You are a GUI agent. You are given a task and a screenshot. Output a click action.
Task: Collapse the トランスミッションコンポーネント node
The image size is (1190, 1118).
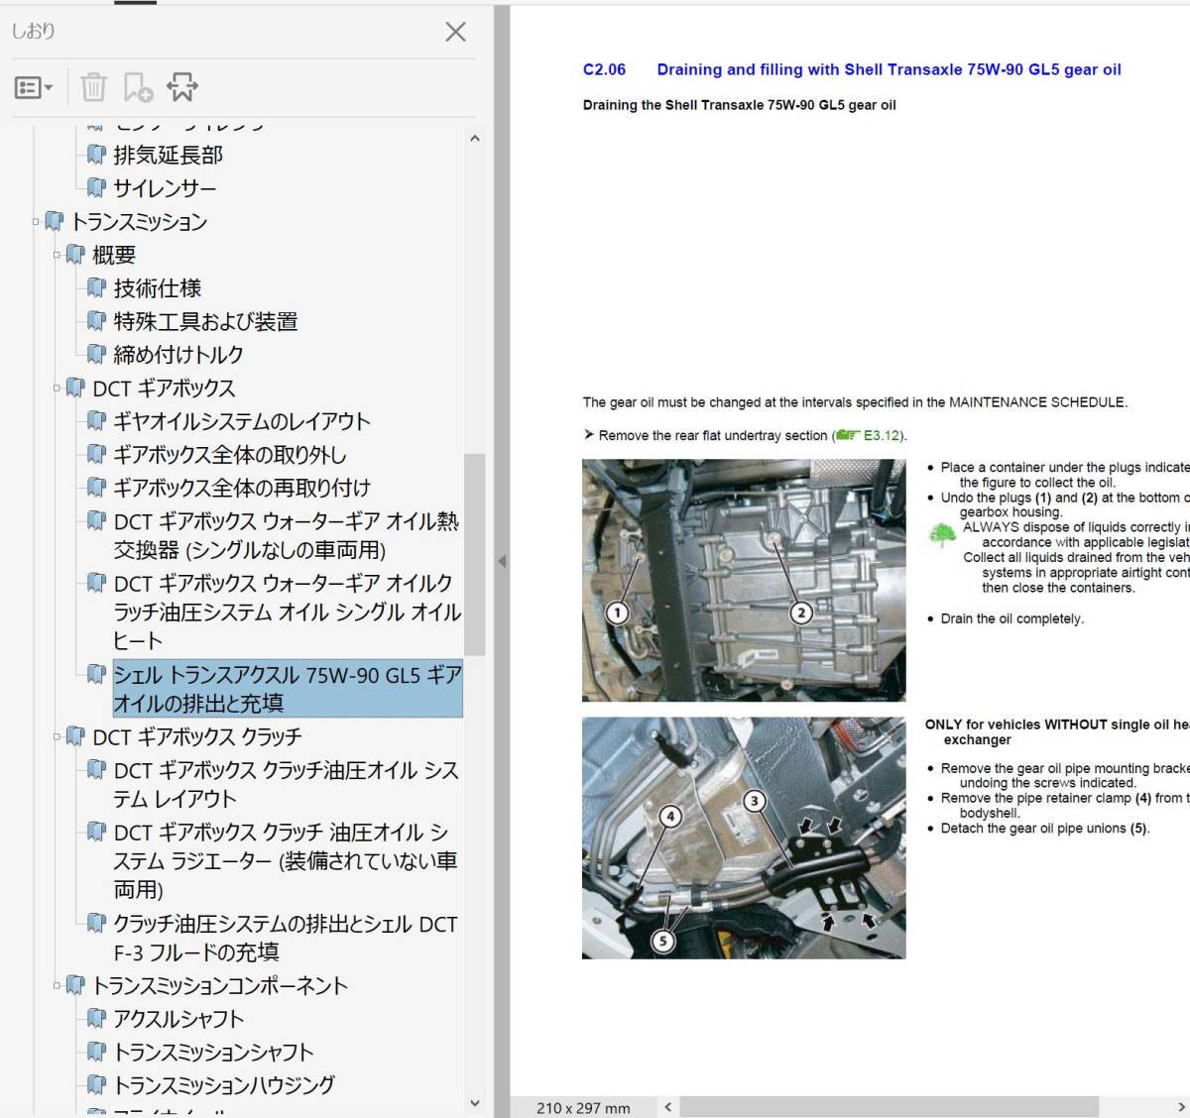58,986
